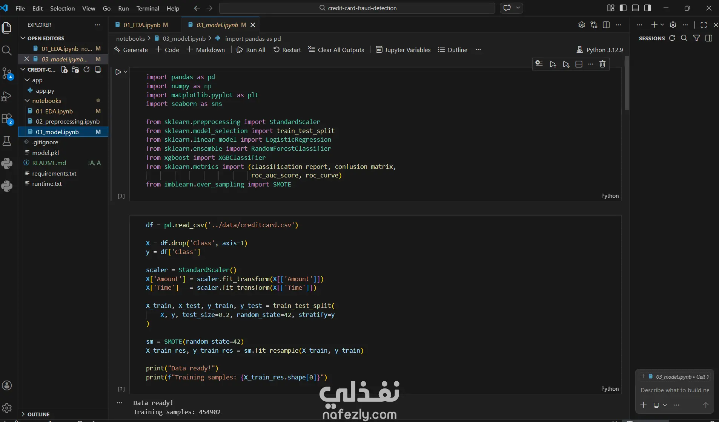Open the Extensions view in activity bar

pos(7,119)
